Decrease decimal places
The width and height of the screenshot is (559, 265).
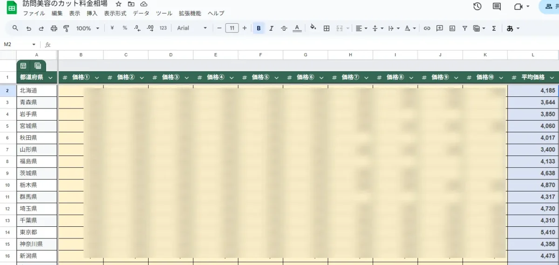(x=137, y=28)
